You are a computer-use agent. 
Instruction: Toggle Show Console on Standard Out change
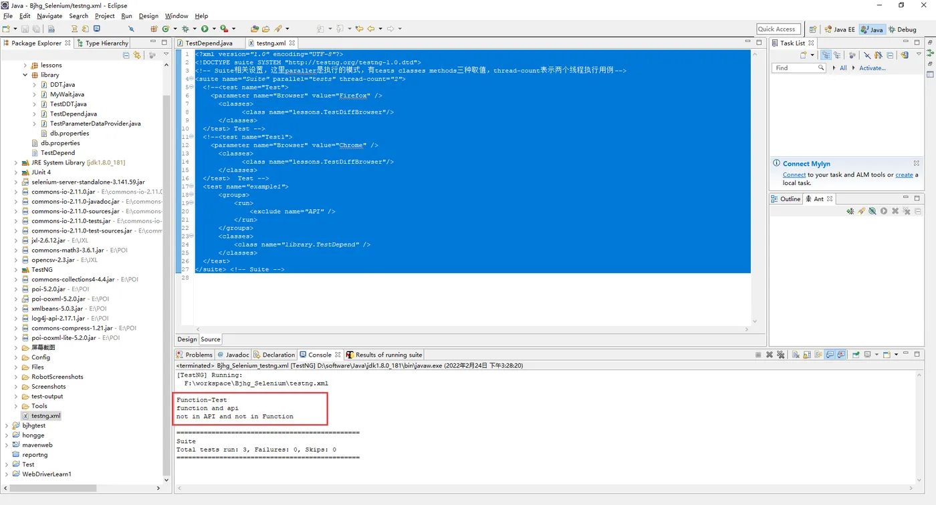tap(830, 355)
